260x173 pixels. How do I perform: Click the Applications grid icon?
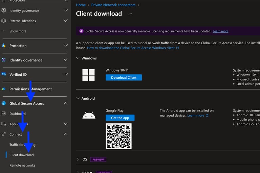3,124
